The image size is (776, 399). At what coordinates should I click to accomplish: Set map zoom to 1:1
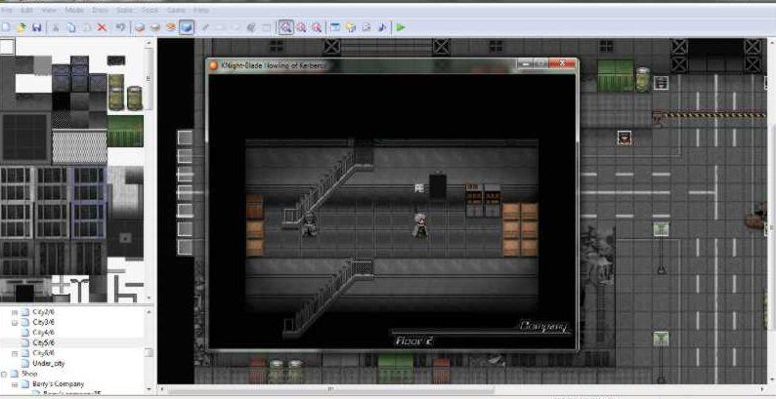[285, 27]
